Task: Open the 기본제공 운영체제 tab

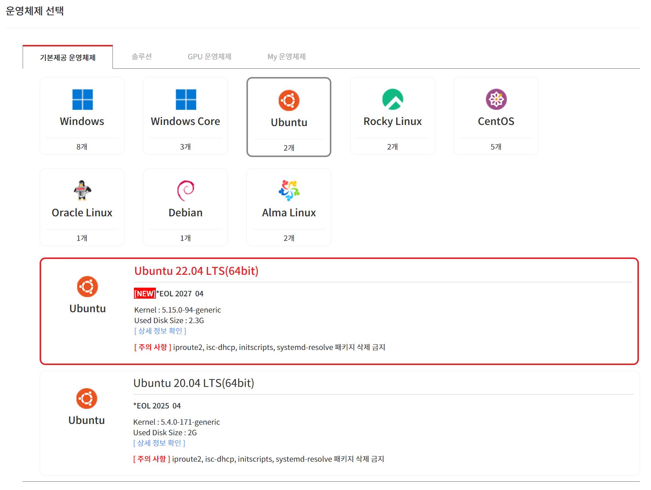Action: pyautogui.click(x=68, y=57)
